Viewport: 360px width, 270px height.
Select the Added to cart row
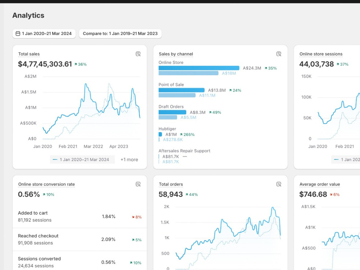80,216
